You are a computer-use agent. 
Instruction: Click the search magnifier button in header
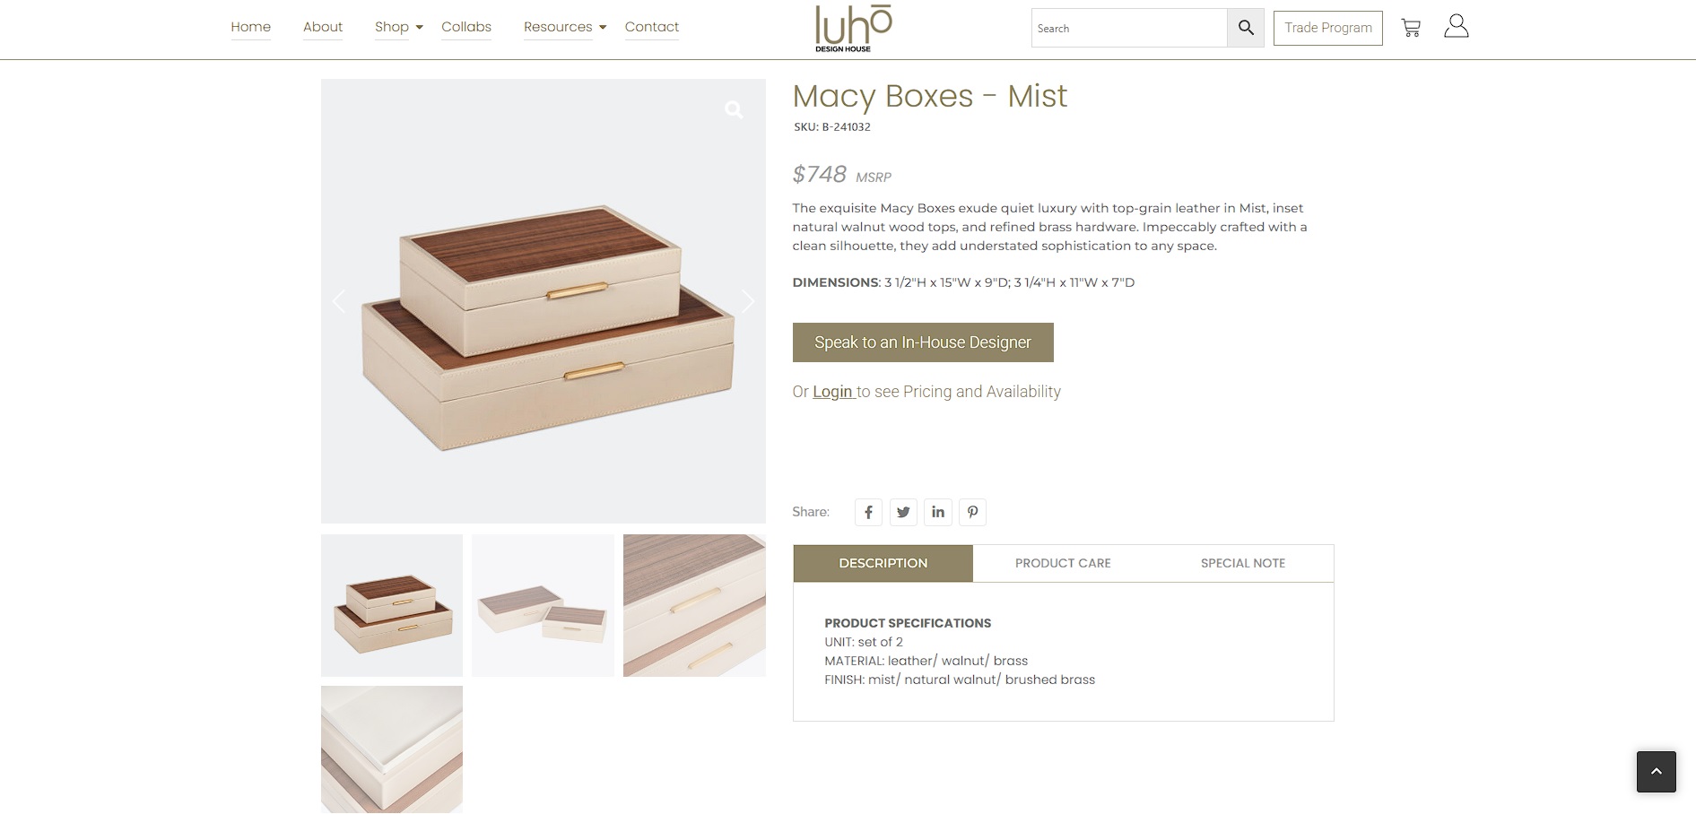(1246, 28)
